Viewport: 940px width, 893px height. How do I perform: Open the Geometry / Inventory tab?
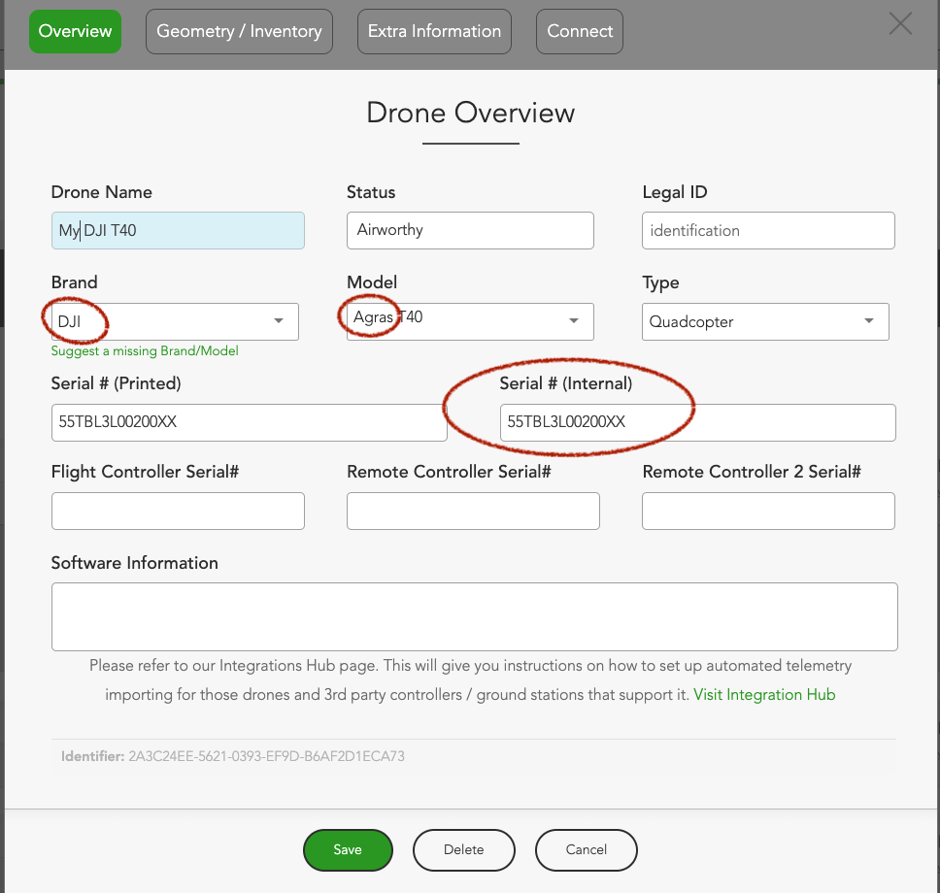click(x=239, y=31)
